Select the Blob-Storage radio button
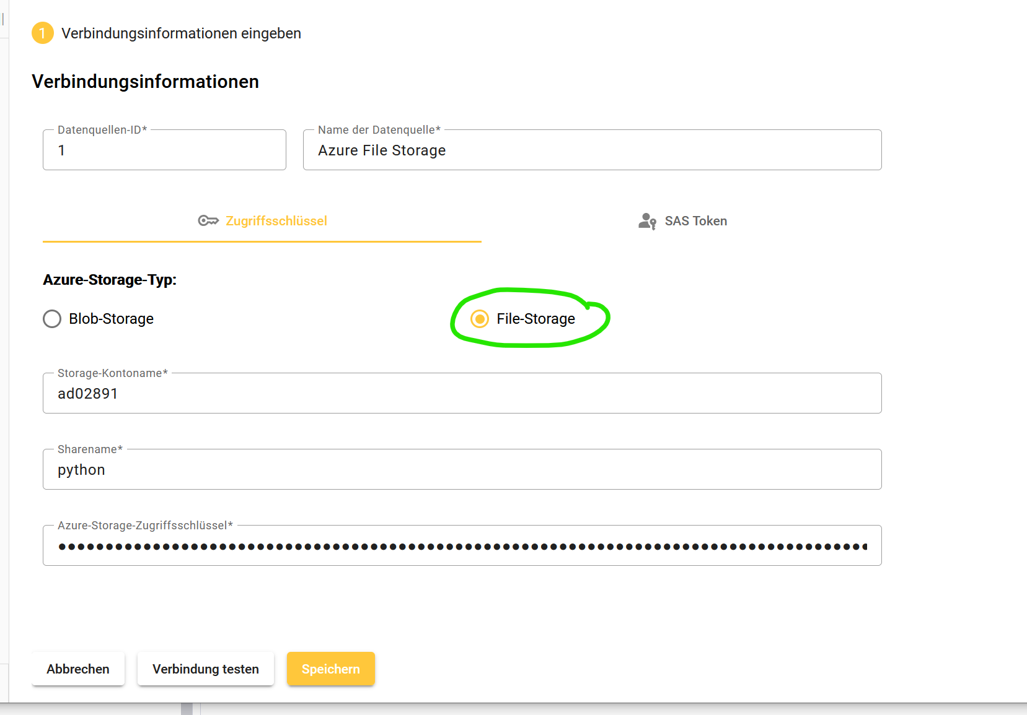 pos(52,319)
